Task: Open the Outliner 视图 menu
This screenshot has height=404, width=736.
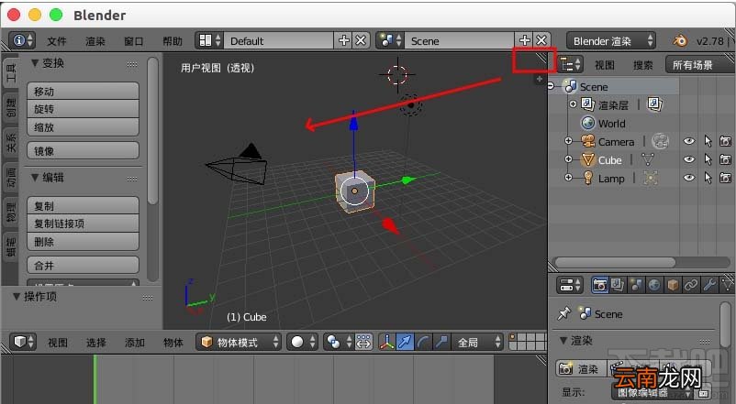Action: coord(605,65)
